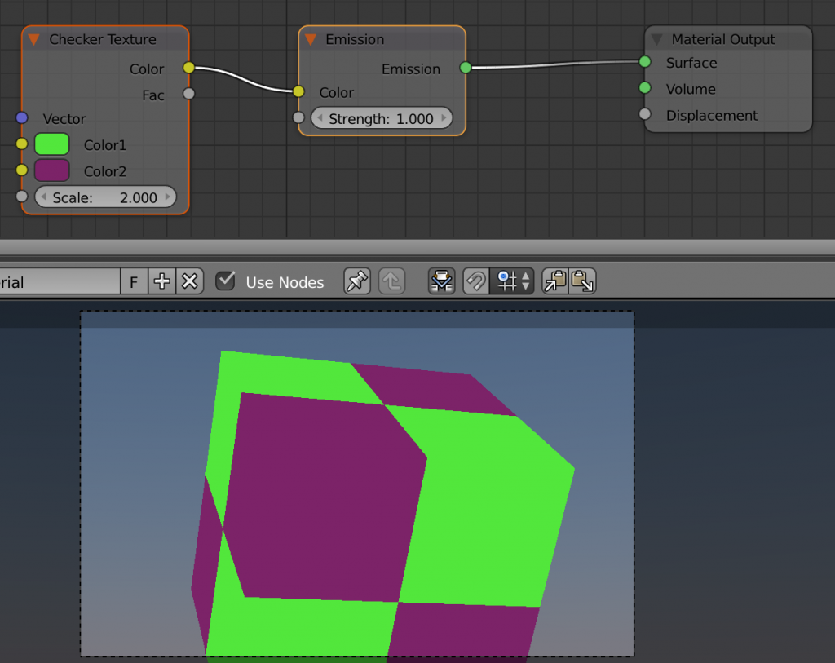Screen dimensions: 835x663
Task: Click the Strength input socket
Action: [298, 117]
